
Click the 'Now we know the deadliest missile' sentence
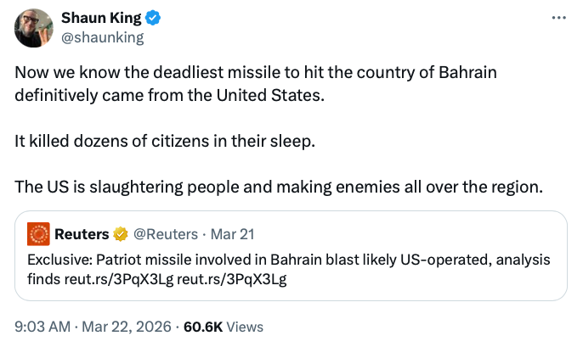pos(255,73)
